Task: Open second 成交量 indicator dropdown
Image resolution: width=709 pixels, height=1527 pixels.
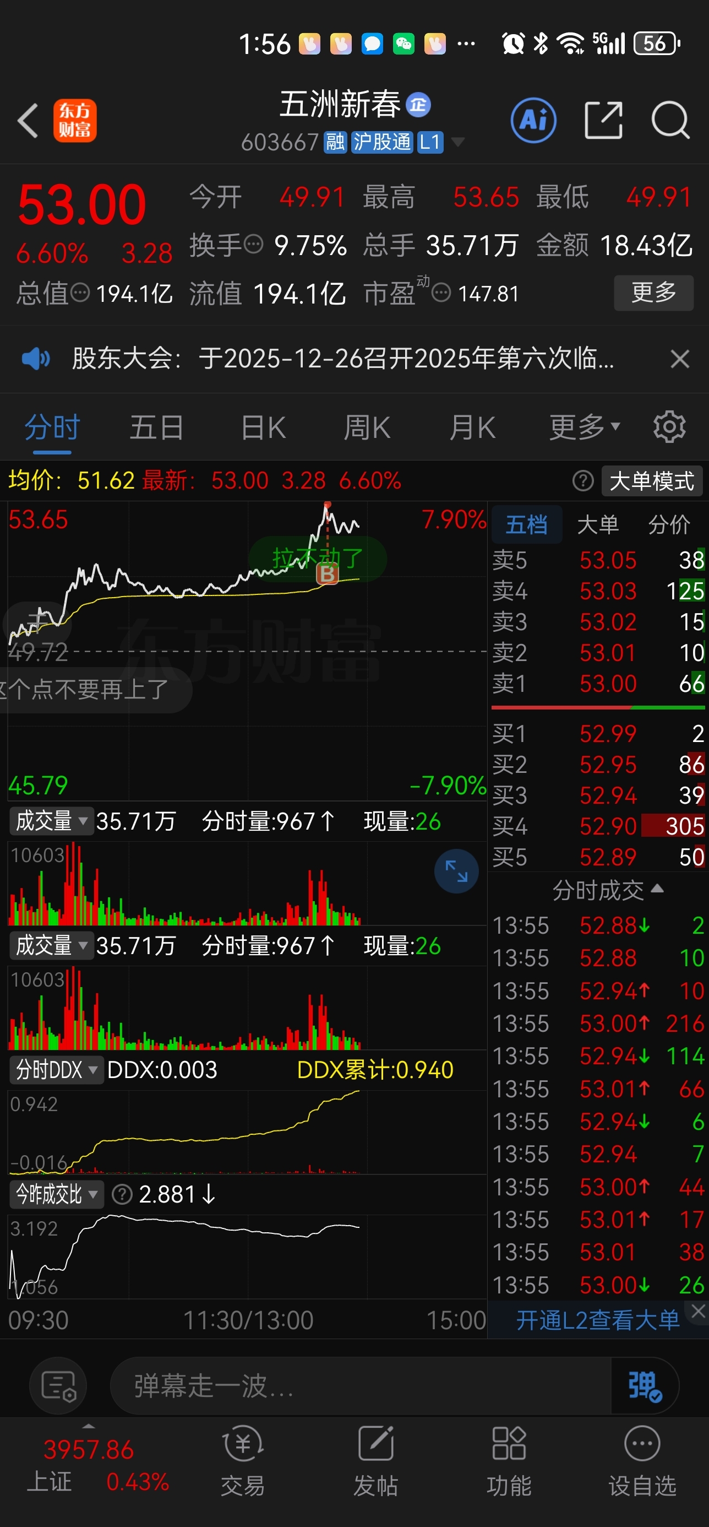Action: 51,945
